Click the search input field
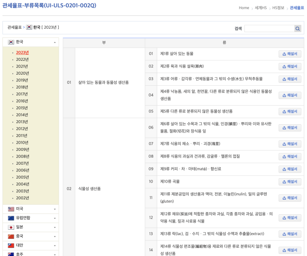Viewport: 307px width, 256px height. 269,29
